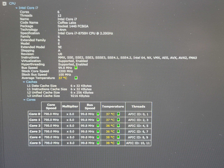This screenshot has height=168, width=224.
Task: Select the Core 3 row header
Action: (x=35, y=131)
